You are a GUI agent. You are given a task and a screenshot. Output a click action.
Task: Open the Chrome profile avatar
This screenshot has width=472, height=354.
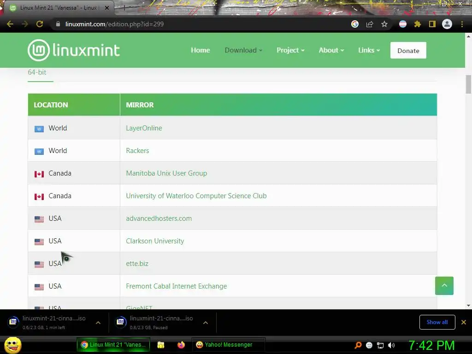pos(447,24)
